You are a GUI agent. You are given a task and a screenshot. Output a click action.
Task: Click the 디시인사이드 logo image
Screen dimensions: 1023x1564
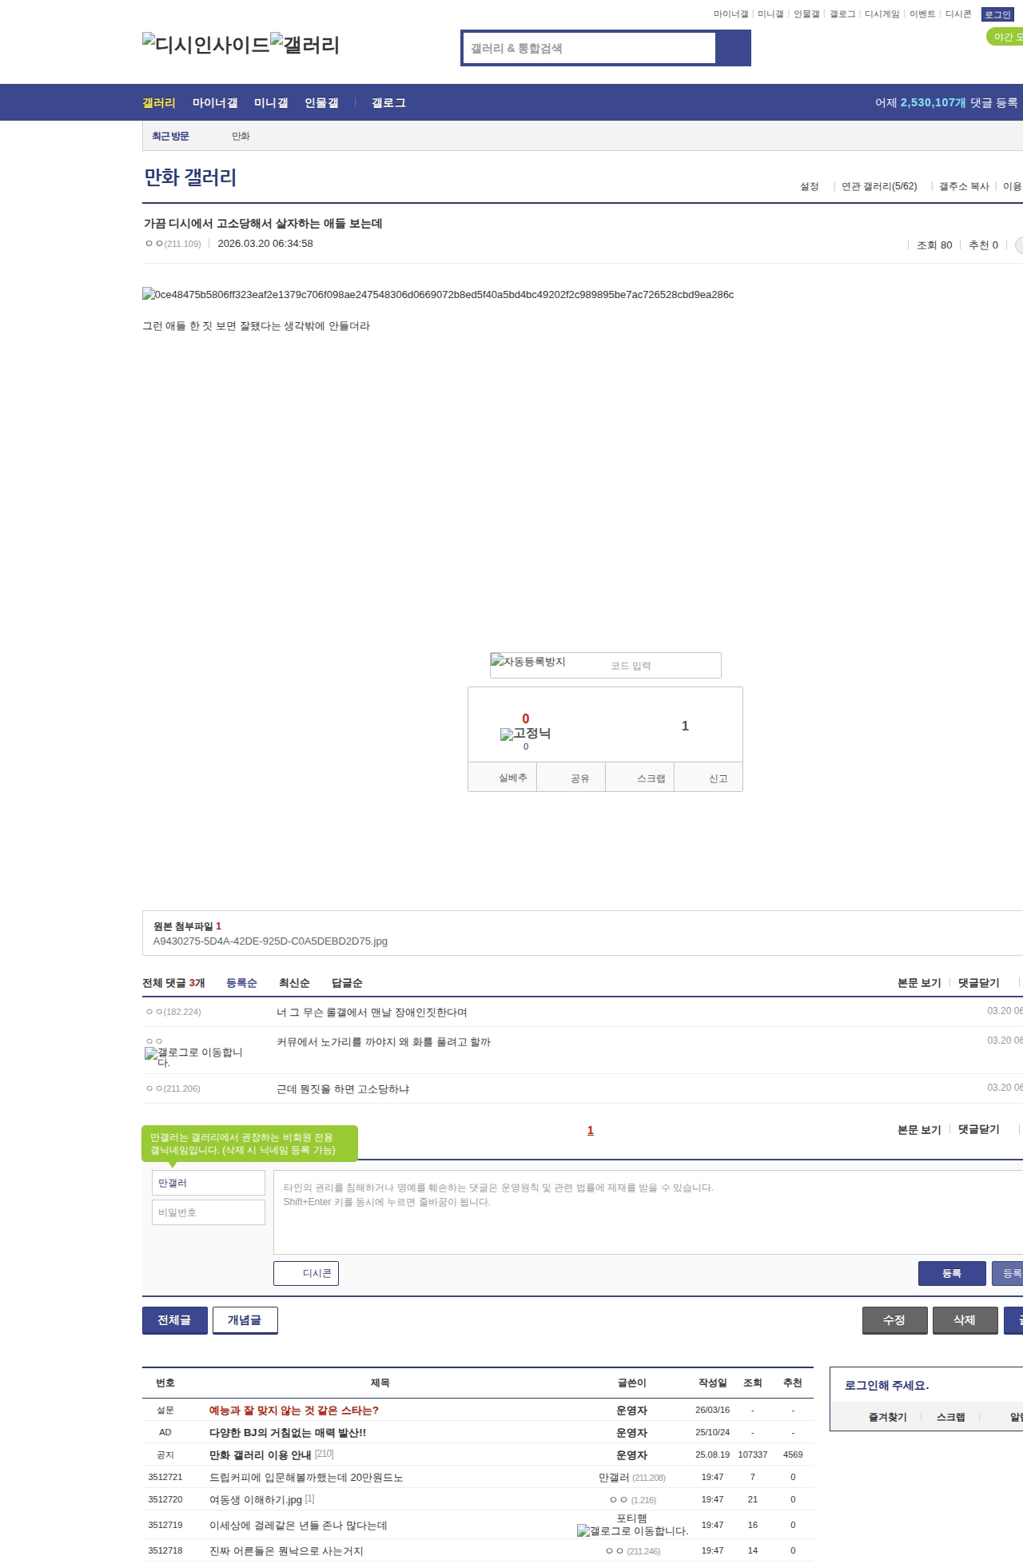click(x=206, y=45)
